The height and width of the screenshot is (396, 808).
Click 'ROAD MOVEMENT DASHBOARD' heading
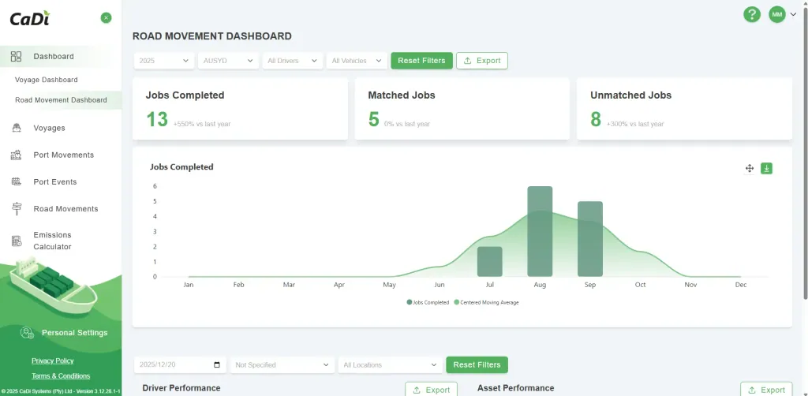211,36
